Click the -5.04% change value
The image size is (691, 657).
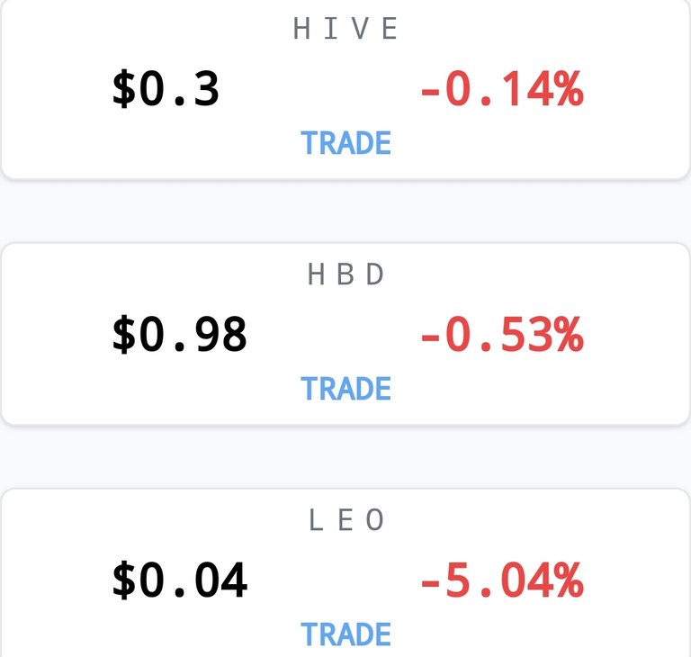tap(502, 580)
